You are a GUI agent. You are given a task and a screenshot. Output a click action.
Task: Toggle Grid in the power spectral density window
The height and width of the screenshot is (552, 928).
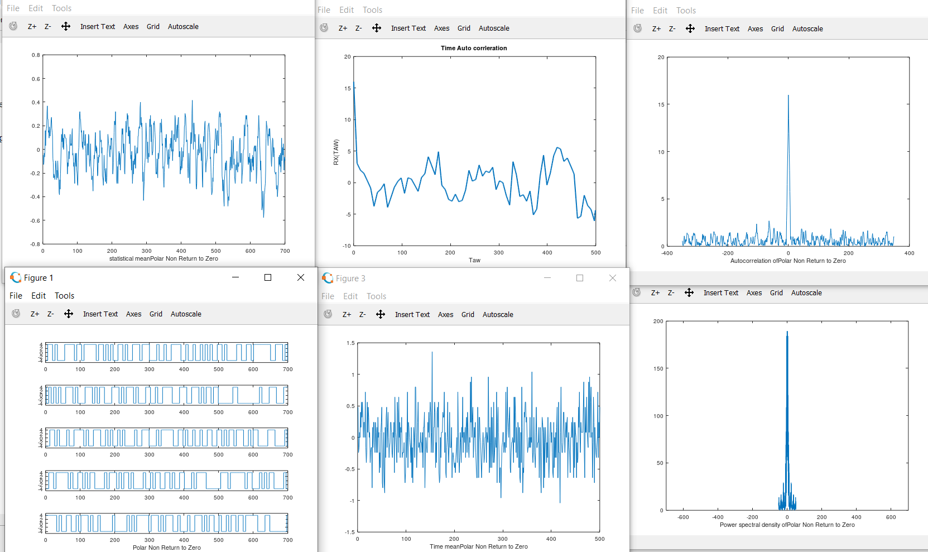(x=776, y=292)
